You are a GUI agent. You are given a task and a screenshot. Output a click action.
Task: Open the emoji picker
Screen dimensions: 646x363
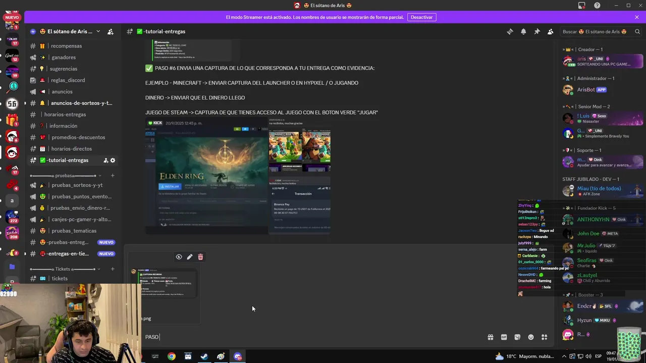click(531, 337)
